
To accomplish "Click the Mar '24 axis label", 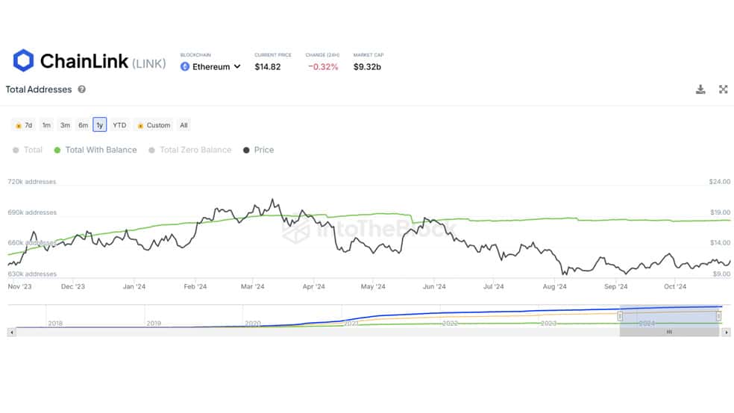I will (252, 286).
